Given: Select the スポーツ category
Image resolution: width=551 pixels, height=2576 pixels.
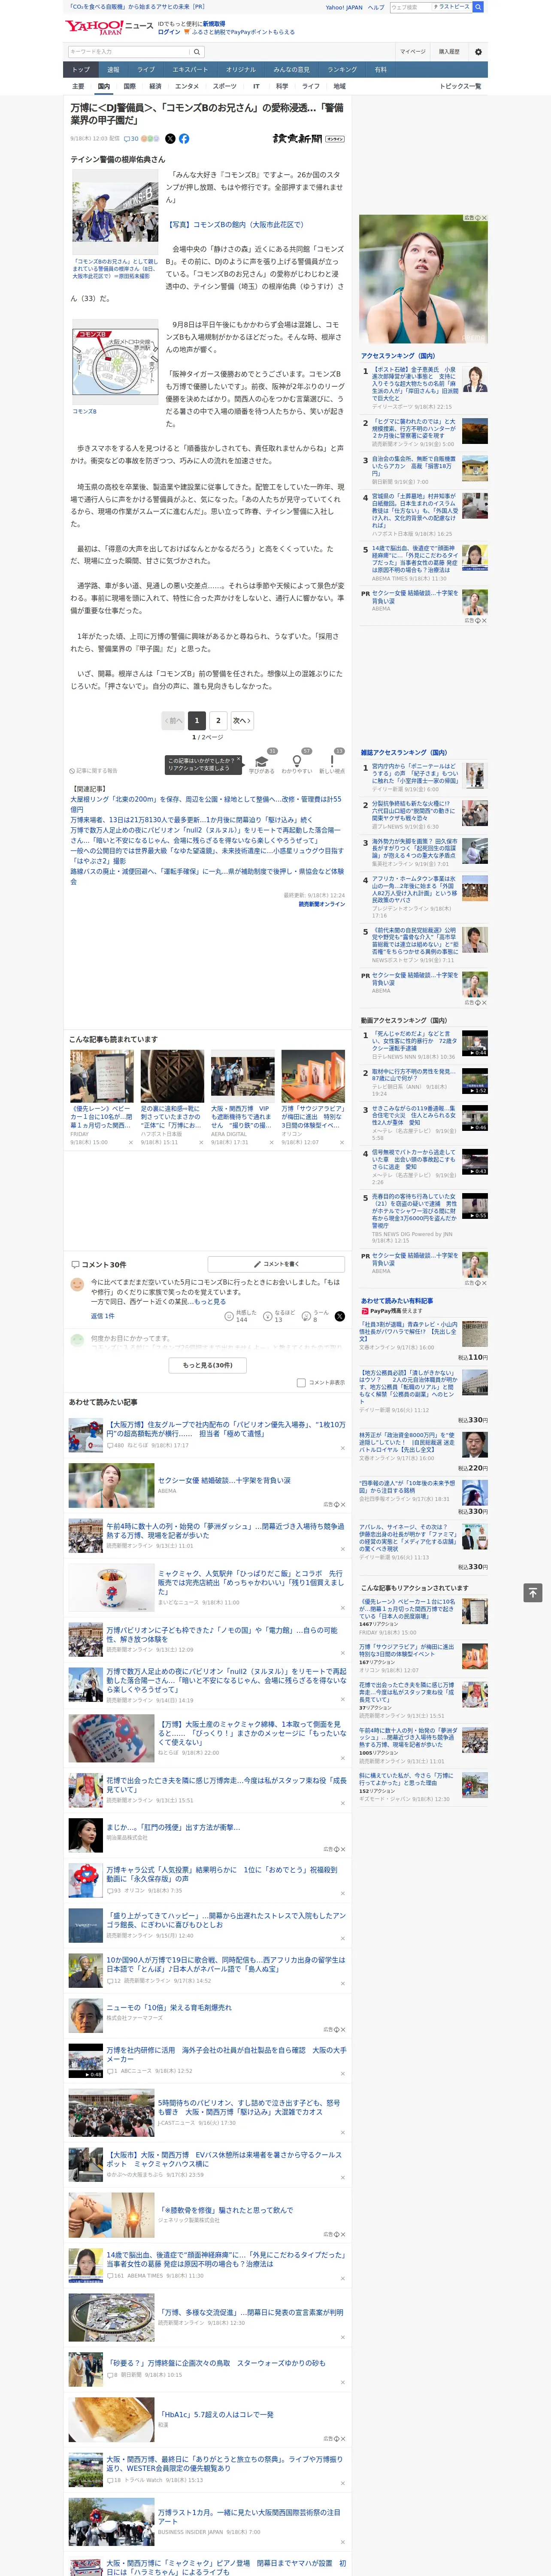Looking at the screenshot, I should coord(225,86).
